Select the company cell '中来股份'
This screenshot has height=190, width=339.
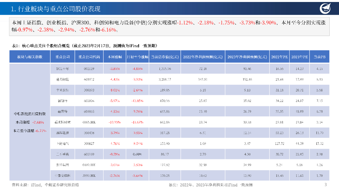63,90
